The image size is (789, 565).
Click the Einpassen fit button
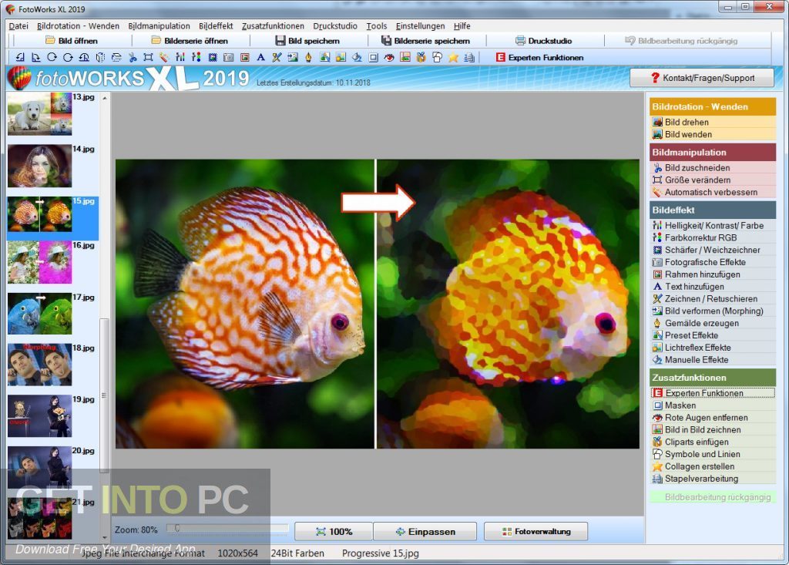[x=425, y=531]
